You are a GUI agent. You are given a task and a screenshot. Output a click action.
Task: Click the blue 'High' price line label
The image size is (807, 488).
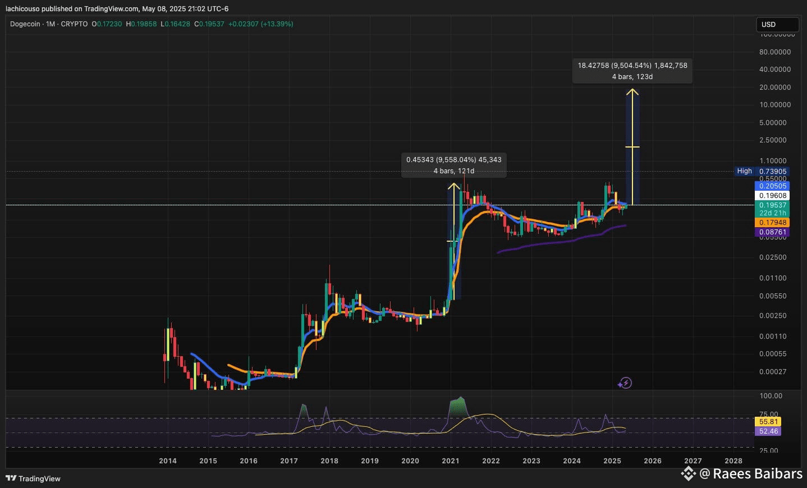coord(744,171)
